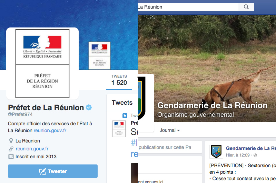Click the location pin icon near La Réunion
This screenshot has width=276, height=183.
coord(11,141)
